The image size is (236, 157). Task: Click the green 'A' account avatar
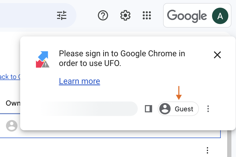[x=220, y=16]
